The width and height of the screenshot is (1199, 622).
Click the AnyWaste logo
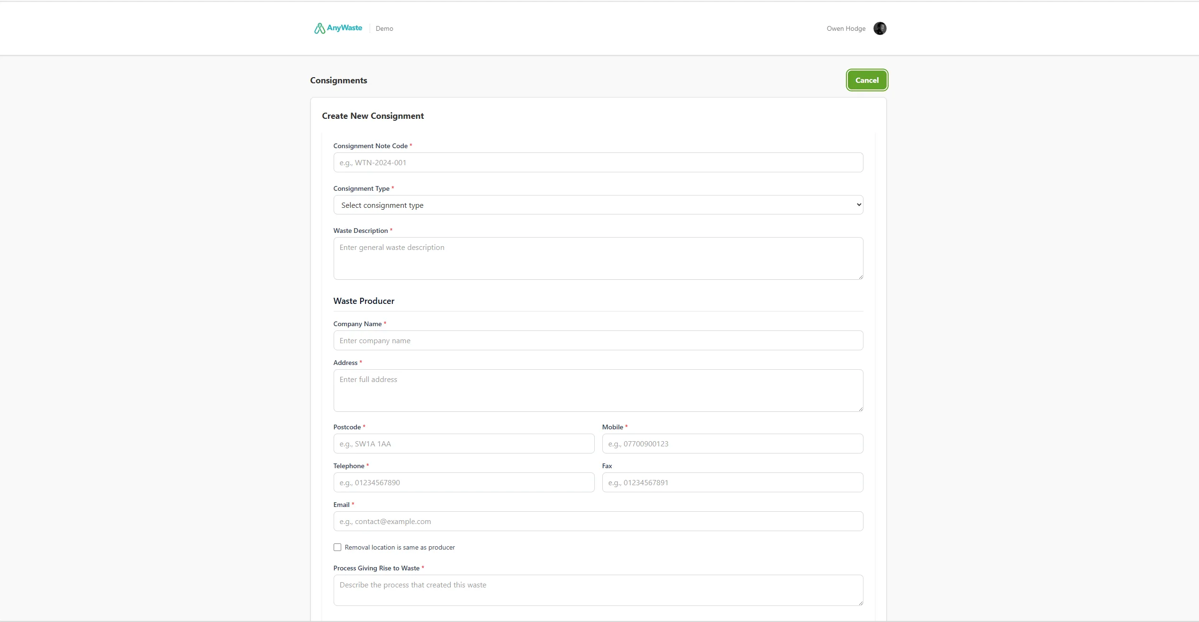tap(338, 28)
